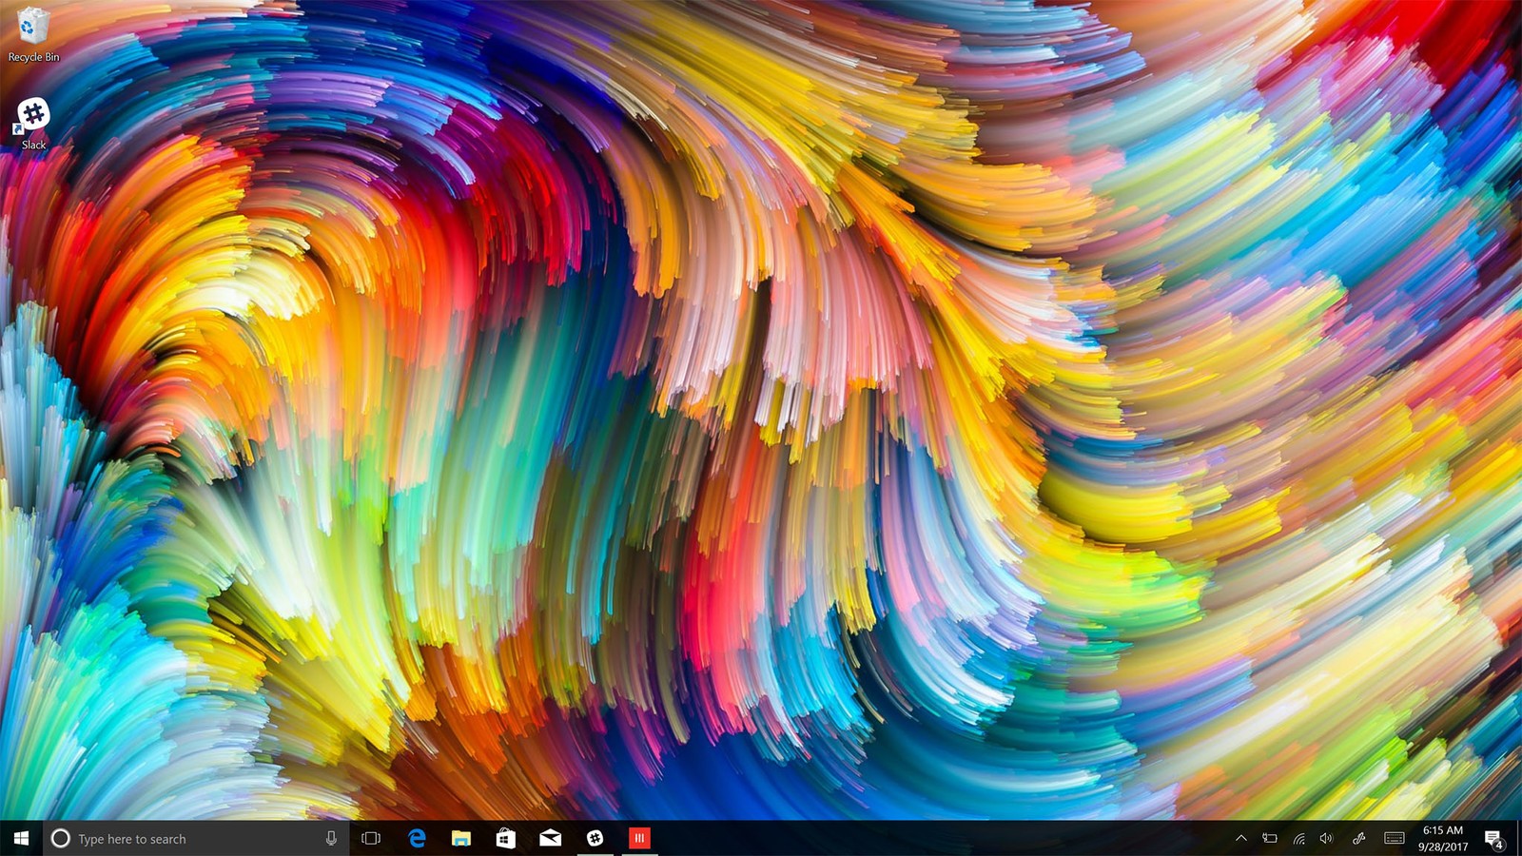Launch the Microsoft Store app
Viewport: 1522px width, 856px height.
click(x=504, y=838)
